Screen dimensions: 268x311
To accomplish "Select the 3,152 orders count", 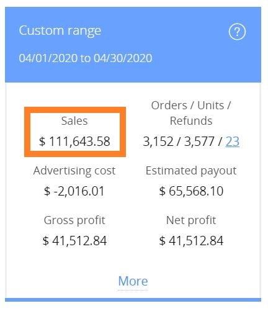I will click(x=158, y=142).
